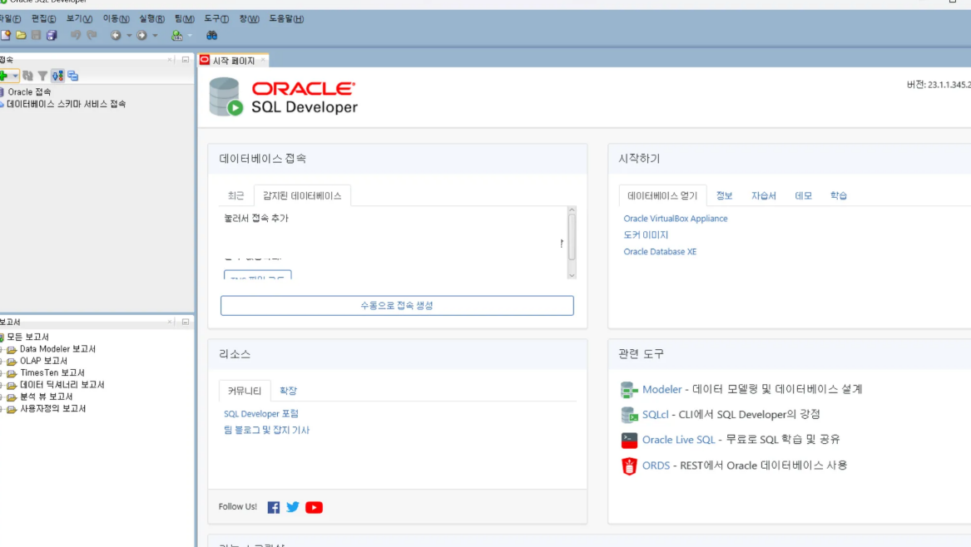
Task: Switch to 자습서 tab
Action: 764,195
